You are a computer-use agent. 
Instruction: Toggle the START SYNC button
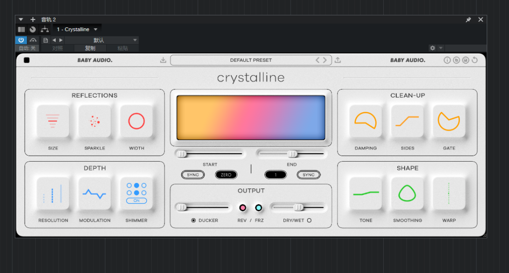pos(193,175)
